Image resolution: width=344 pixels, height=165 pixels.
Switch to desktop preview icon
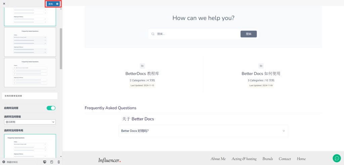click(45, 162)
